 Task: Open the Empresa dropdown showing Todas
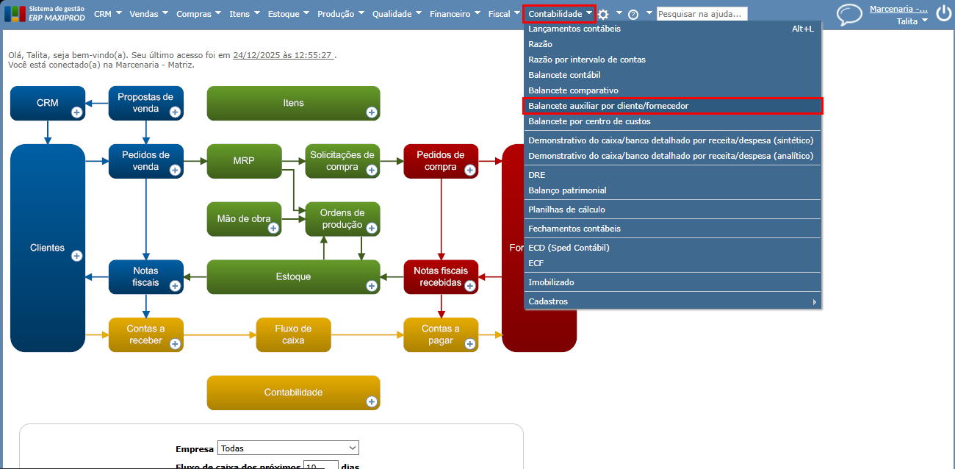click(x=288, y=448)
